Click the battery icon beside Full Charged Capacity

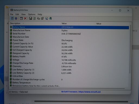coord(11,50)
